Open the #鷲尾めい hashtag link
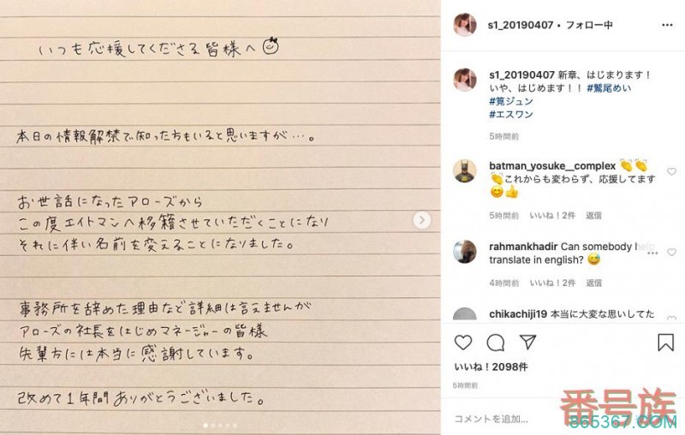This screenshot has width=685, height=435. [x=609, y=88]
